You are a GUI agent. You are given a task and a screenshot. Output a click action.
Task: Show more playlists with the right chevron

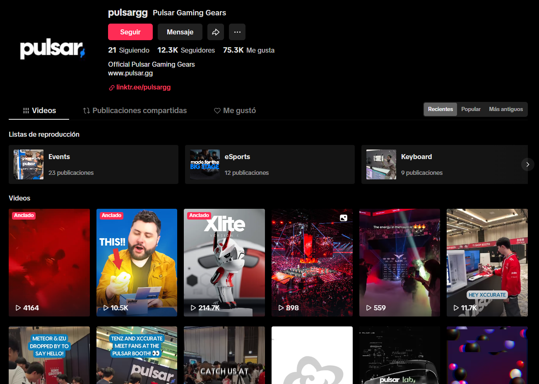pyautogui.click(x=527, y=164)
